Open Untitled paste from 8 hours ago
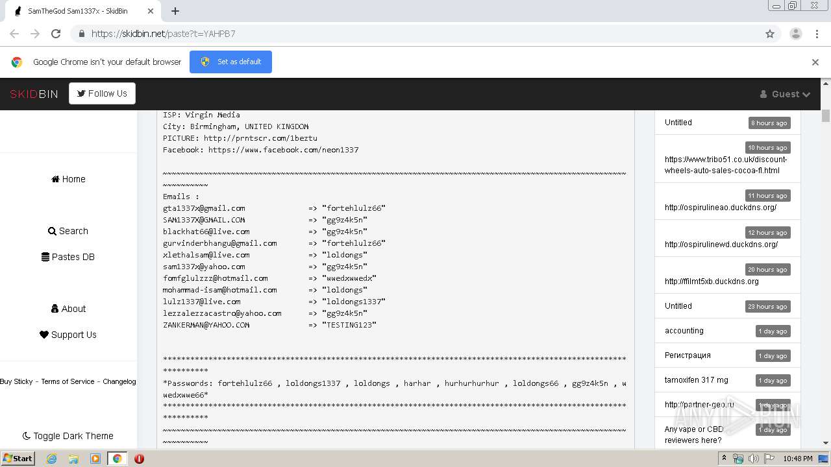Screen dimensions: 831x467 pyautogui.click(x=678, y=123)
